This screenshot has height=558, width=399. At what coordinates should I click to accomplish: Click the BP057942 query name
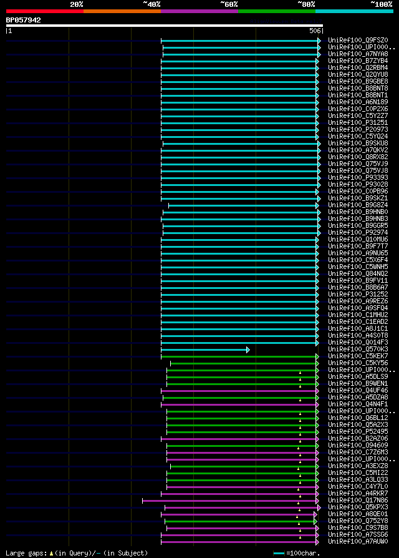[x=24, y=20]
